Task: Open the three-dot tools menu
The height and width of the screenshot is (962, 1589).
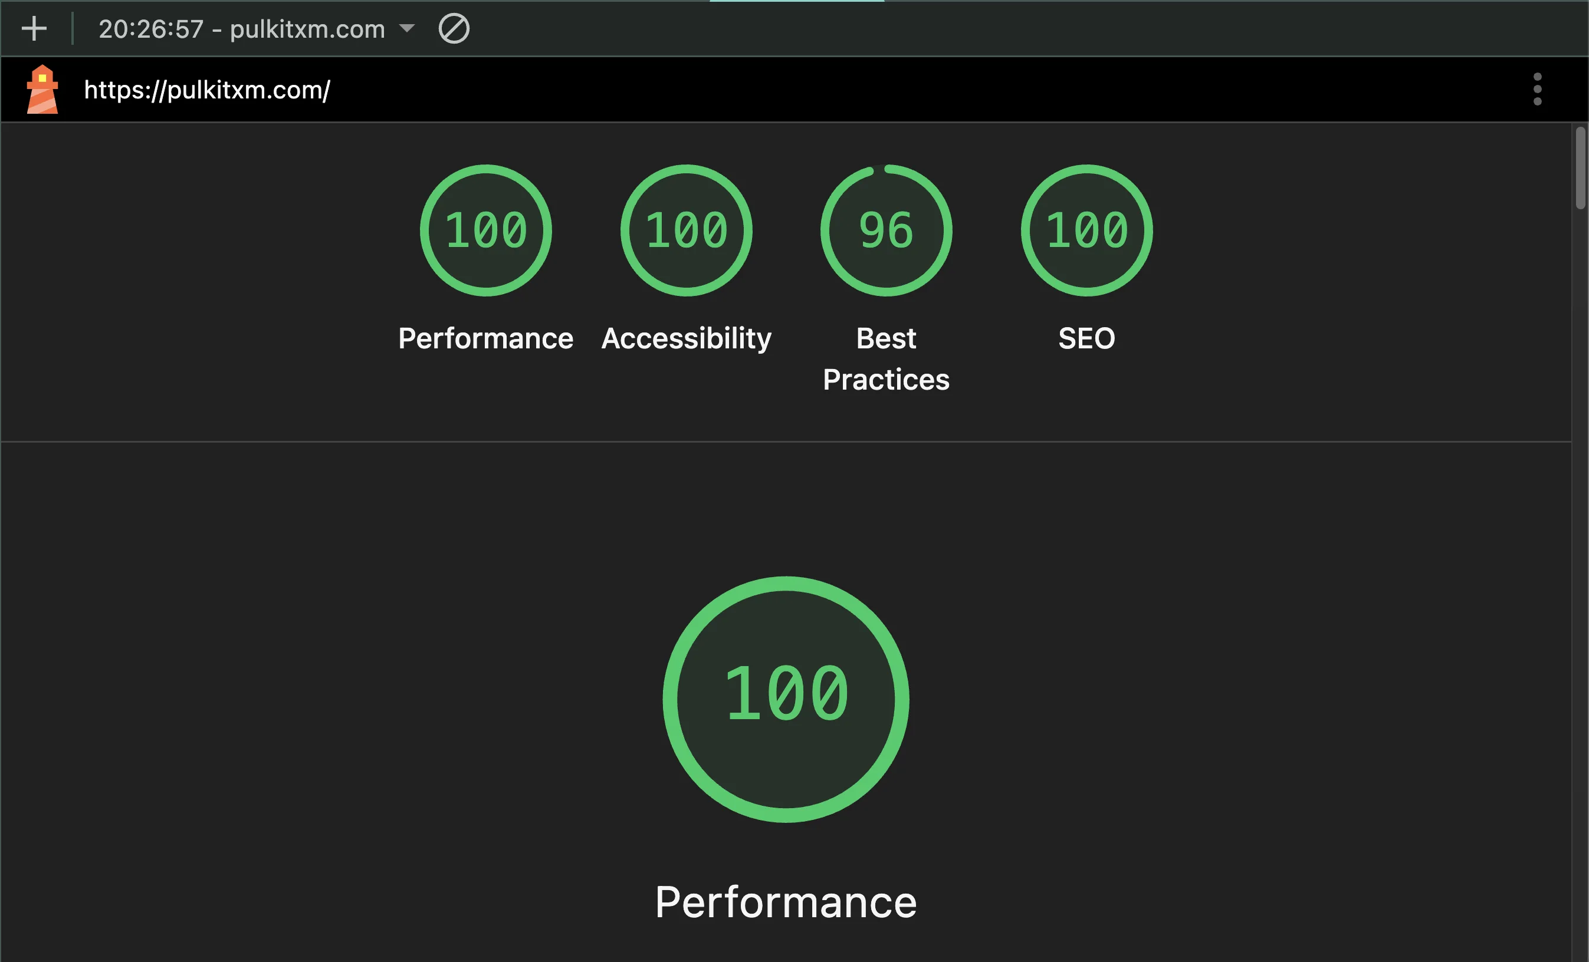Action: click(x=1537, y=90)
